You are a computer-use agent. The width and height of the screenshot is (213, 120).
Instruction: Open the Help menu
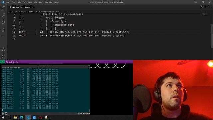point(56,2)
